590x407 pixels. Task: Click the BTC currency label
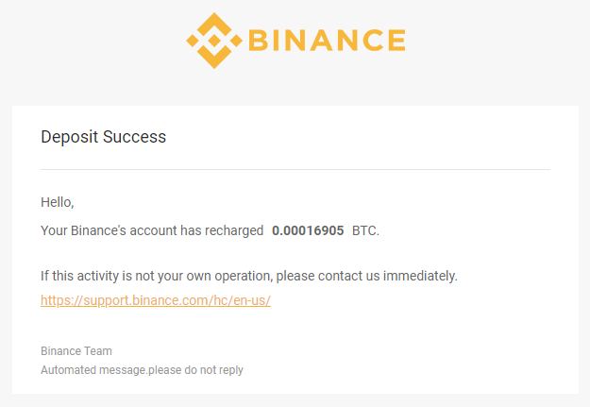coord(365,230)
